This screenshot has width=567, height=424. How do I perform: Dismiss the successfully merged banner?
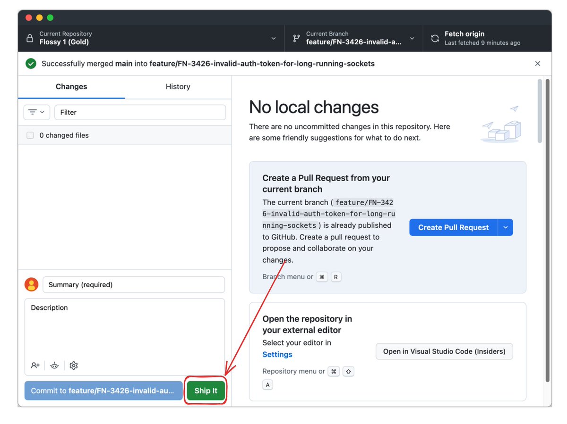pyautogui.click(x=538, y=64)
